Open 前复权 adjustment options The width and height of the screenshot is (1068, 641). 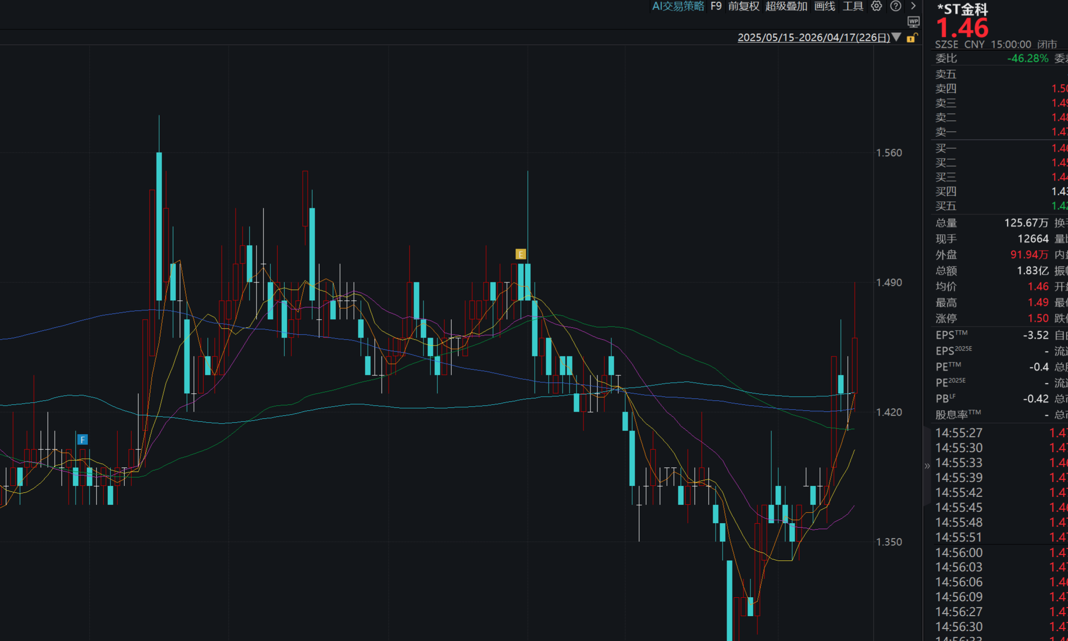click(x=743, y=6)
